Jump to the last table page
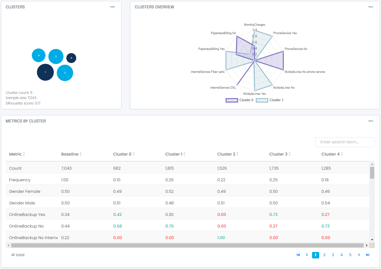Screen dimensions: 381x269 coord(367,255)
